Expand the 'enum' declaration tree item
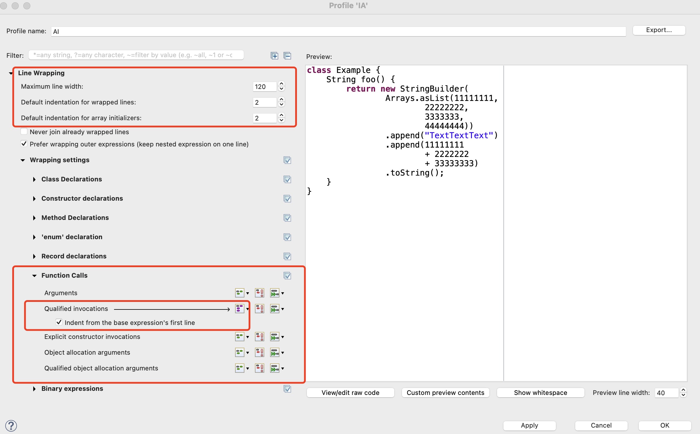The width and height of the screenshot is (700, 434). [34, 237]
